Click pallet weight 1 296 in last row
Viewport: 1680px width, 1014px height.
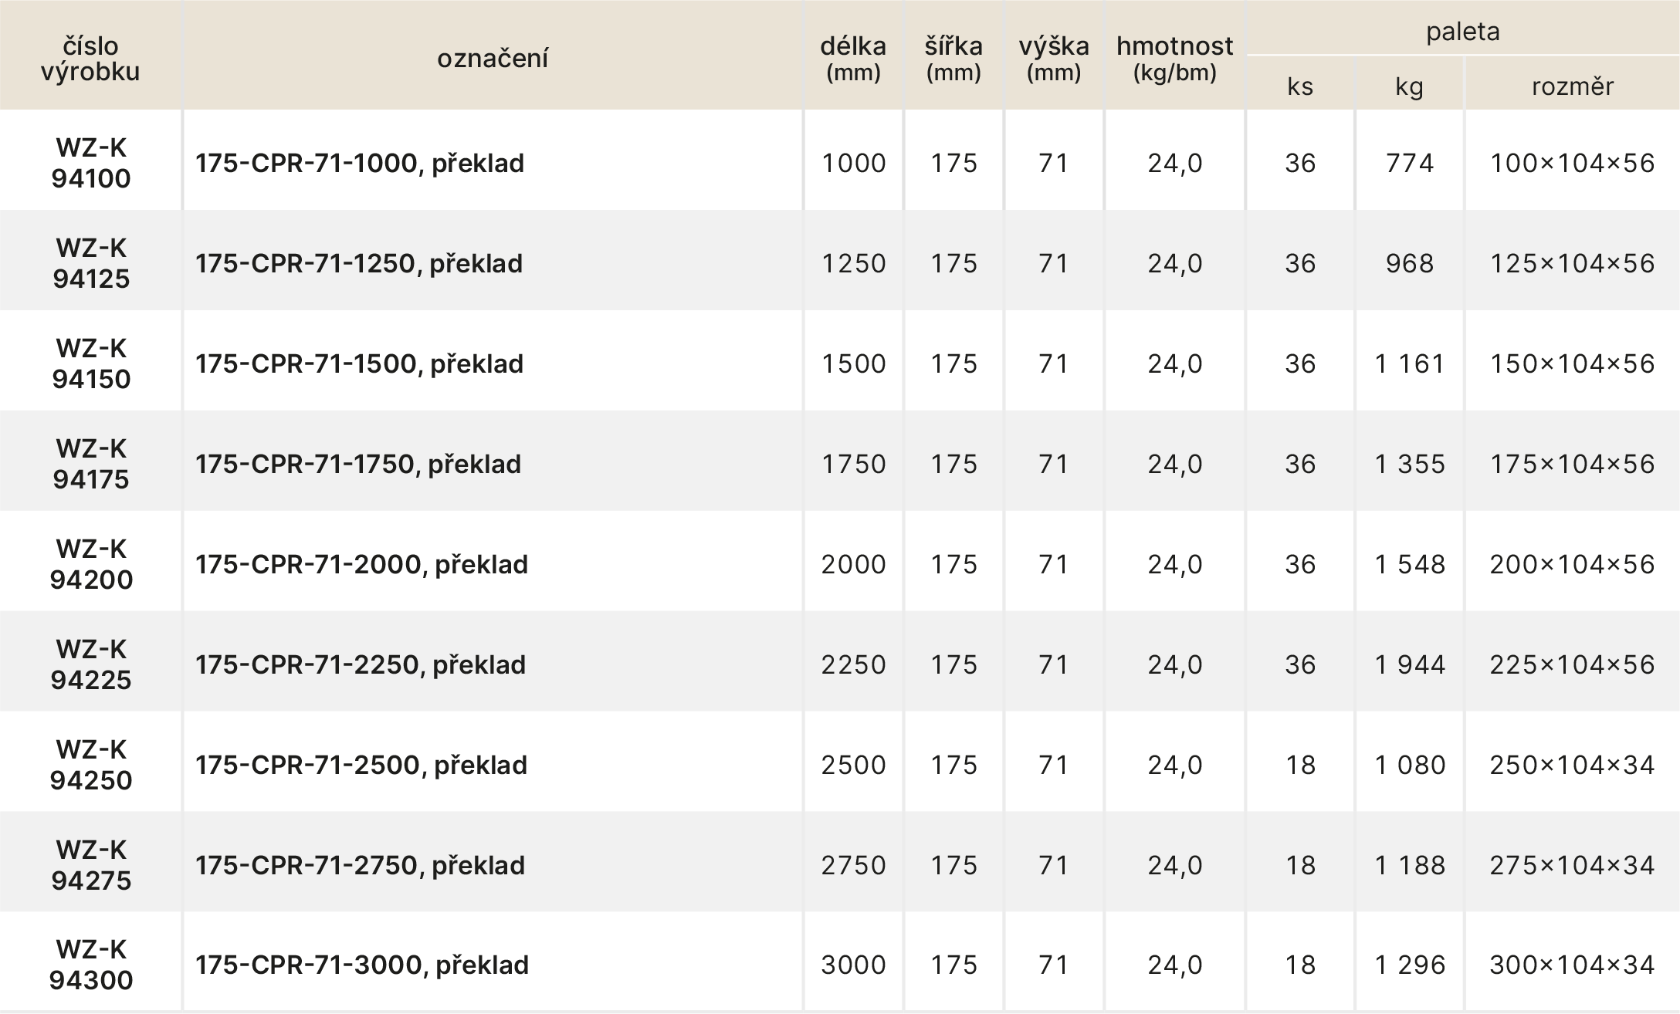[x=1410, y=965]
